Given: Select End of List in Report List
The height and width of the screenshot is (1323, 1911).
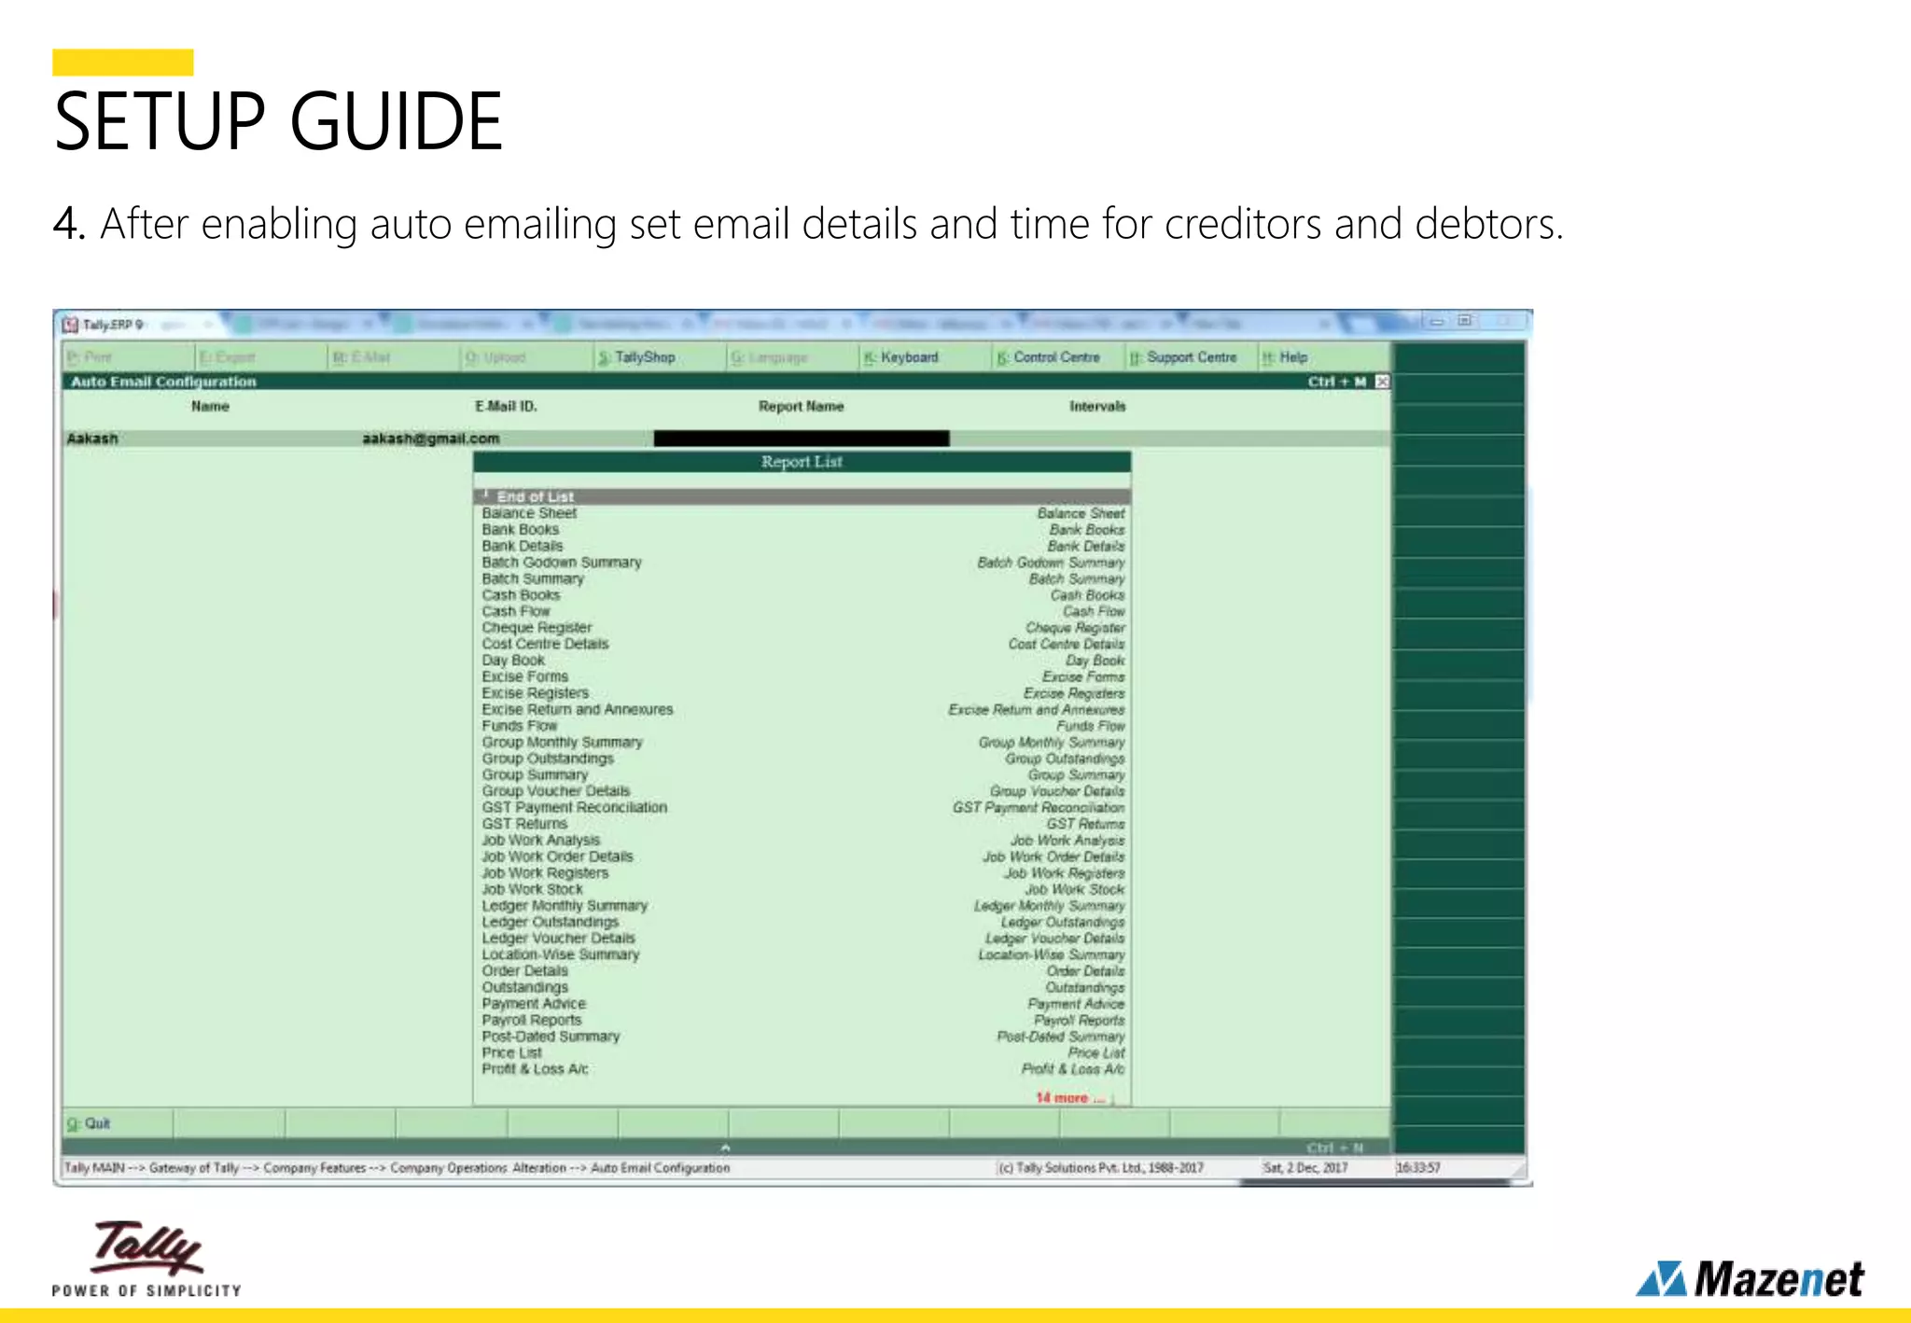Looking at the screenshot, I should (802, 496).
